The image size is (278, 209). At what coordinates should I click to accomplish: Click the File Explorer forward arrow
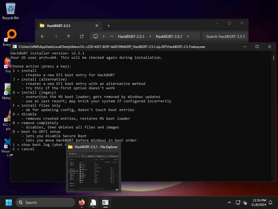(56, 36)
